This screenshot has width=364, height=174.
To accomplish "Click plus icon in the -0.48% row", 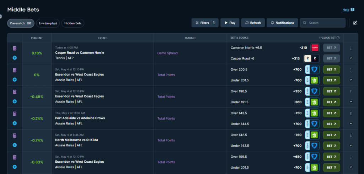I will coord(15,101).
